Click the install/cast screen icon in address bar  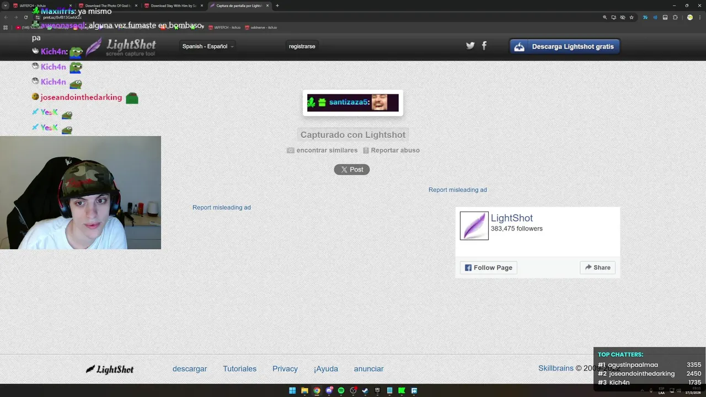[x=614, y=17]
